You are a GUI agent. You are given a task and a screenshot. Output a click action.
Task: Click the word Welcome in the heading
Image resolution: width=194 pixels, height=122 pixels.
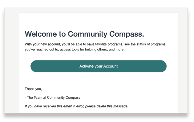41,34
